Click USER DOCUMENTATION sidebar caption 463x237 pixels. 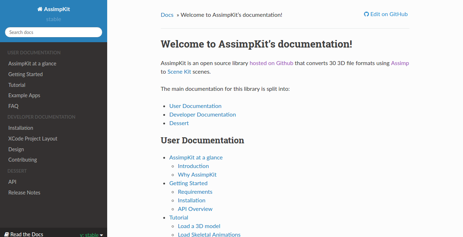pos(34,53)
